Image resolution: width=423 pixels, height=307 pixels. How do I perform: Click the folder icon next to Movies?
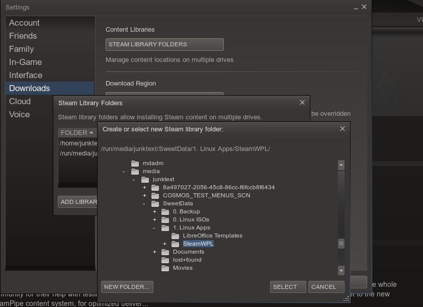(165, 268)
